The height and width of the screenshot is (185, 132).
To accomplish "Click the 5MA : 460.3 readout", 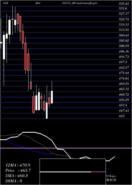I will [16, 176].
